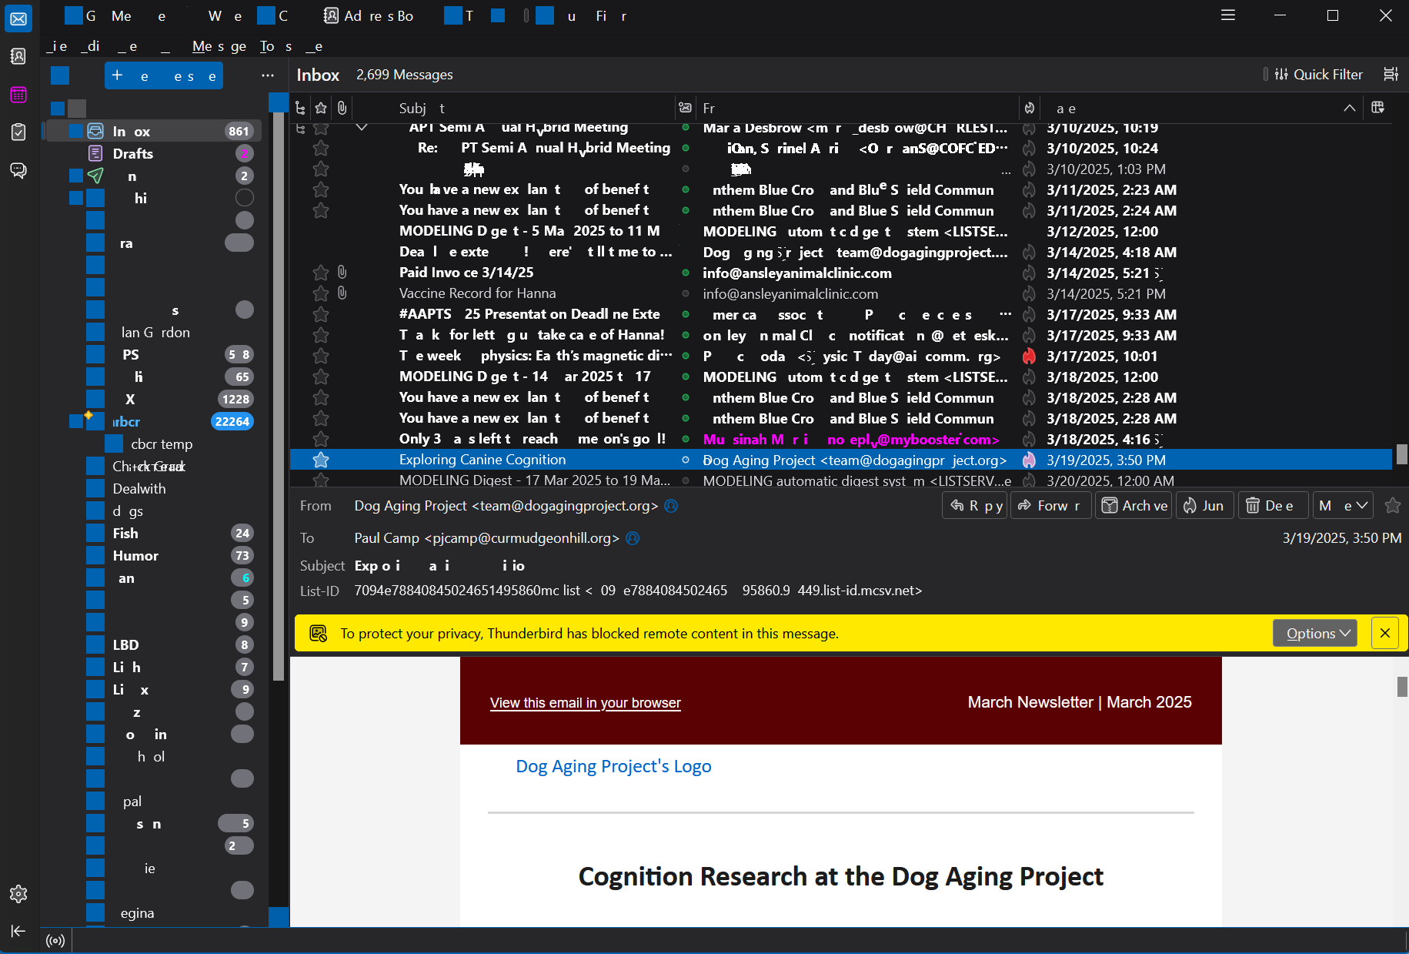This screenshot has height=954, width=1409.
Task: Switch to the Address Book tab
Action: tap(369, 15)
